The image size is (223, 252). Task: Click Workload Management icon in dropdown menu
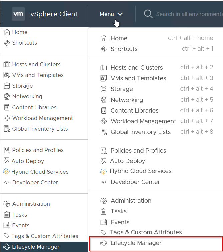tap(104, 121)
